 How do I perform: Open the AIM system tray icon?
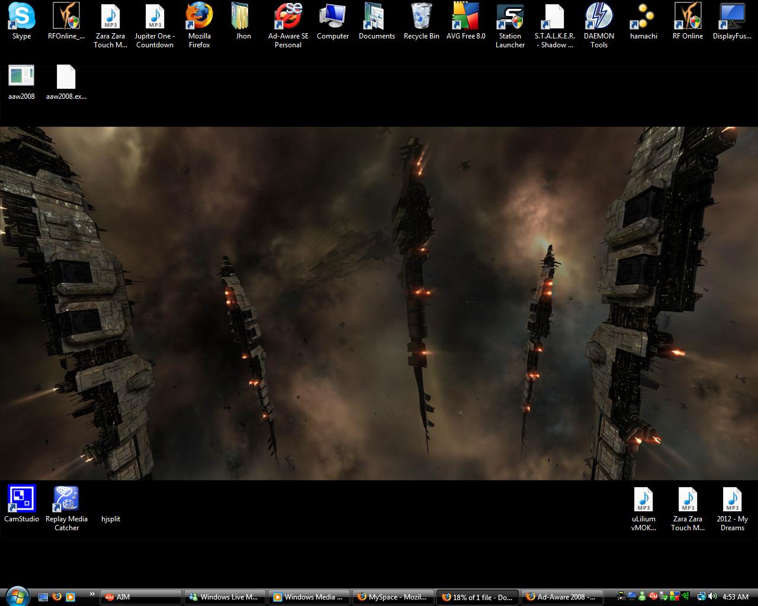(x=653, y=597)
